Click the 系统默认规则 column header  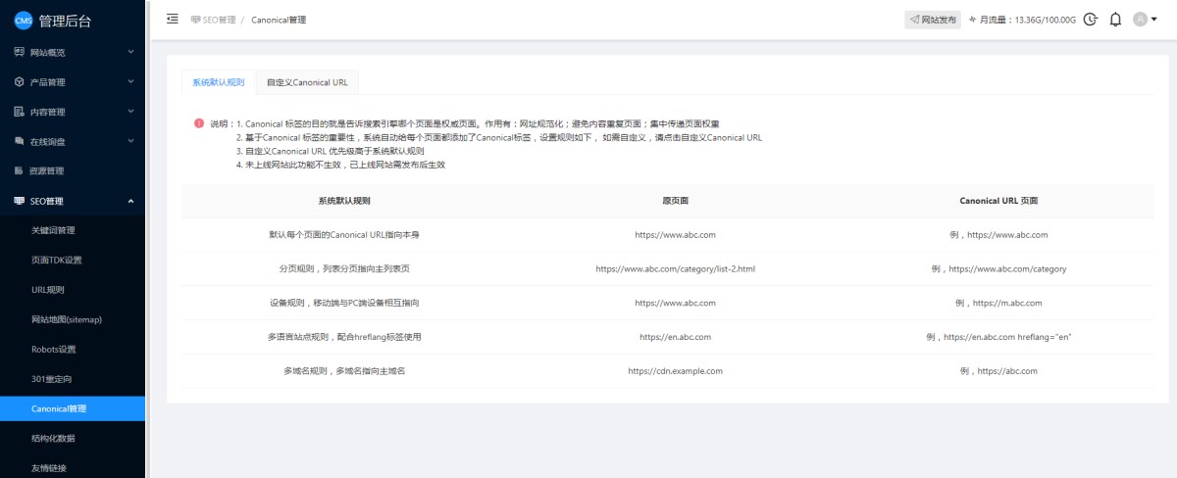[344, 201]
